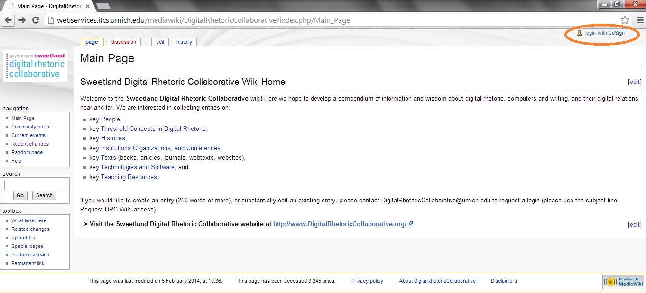
Task: Close the Main Page browser tab
Action: (88, 6)
